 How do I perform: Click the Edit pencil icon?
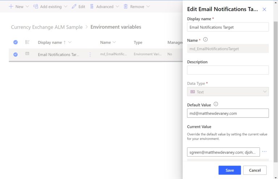[x=74, y=7]
